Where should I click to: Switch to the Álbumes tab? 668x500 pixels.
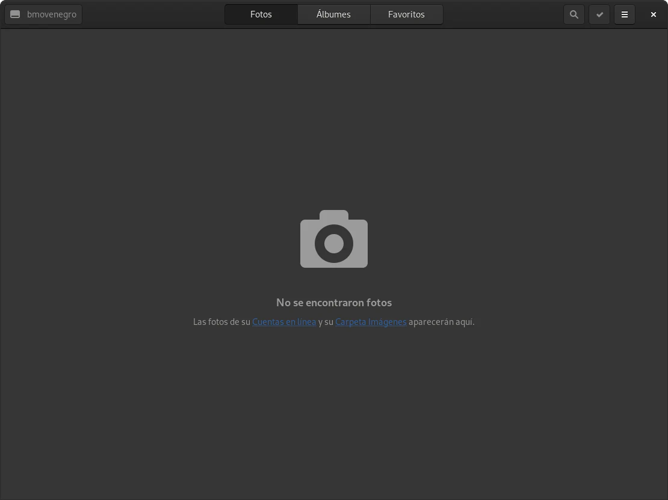[x=333, y=14]
